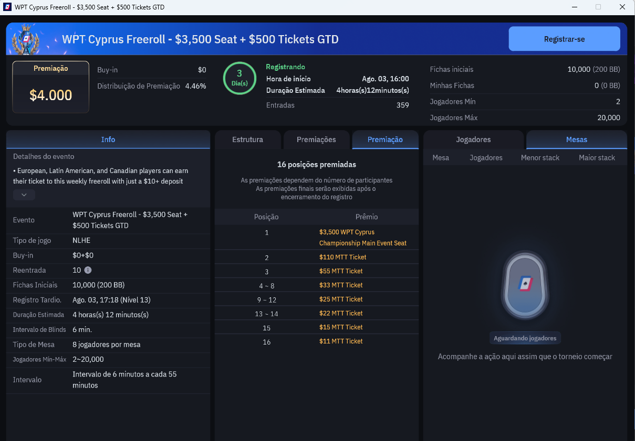Open the Info tab
635x441 pixels.
pyautogui.click(x=108, y=139)
